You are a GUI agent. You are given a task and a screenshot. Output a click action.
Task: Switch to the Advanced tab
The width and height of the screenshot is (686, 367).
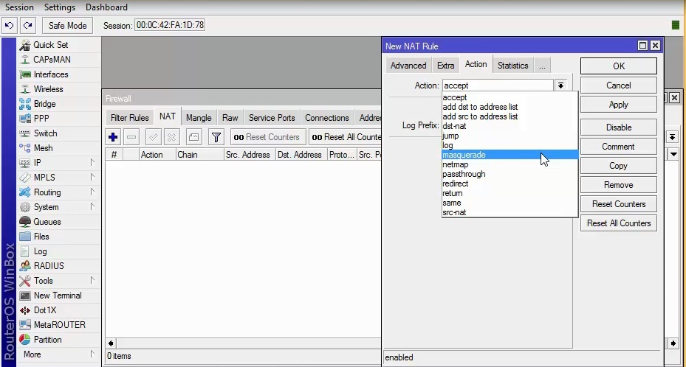408,66
